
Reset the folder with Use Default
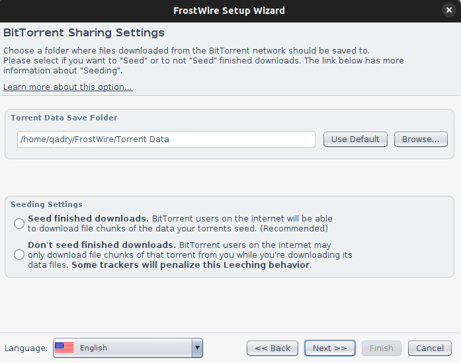[355, 140]
